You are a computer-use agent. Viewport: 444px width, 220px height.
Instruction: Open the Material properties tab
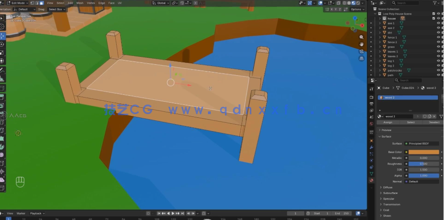click(x=371, y=181)
